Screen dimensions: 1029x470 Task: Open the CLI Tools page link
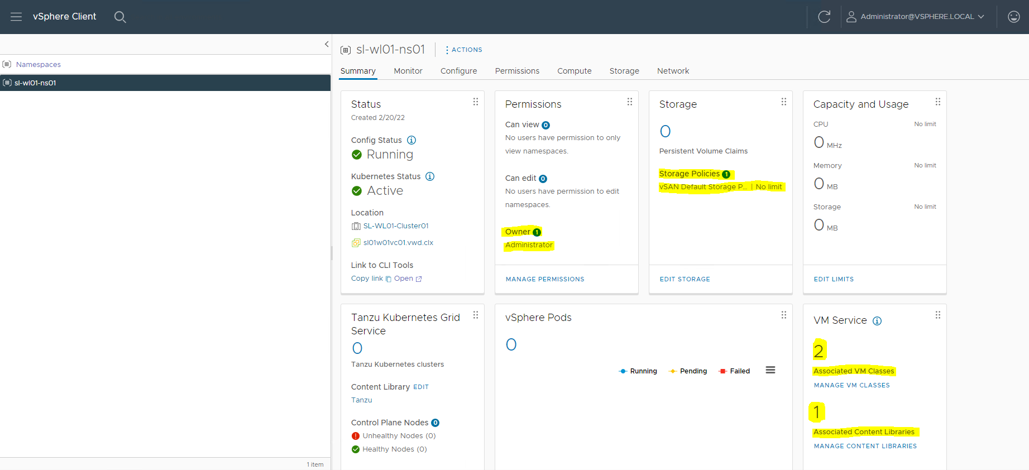point(408,279)
